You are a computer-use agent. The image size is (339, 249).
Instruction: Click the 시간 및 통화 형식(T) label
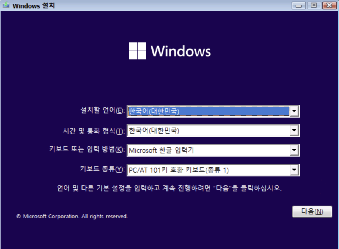(94, 131)
